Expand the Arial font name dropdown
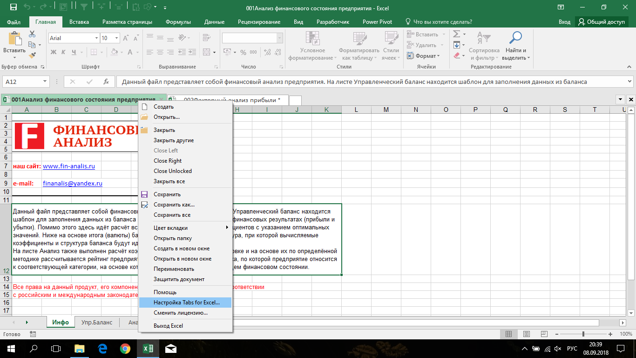This screenshot has height=358, width=636. point(96,38)
